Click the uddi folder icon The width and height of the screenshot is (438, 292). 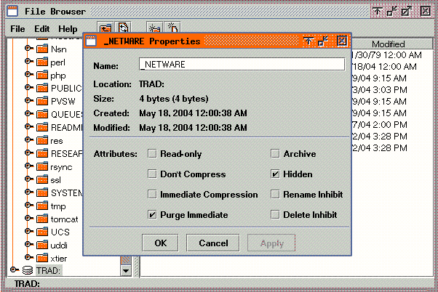tap(42, 245)
